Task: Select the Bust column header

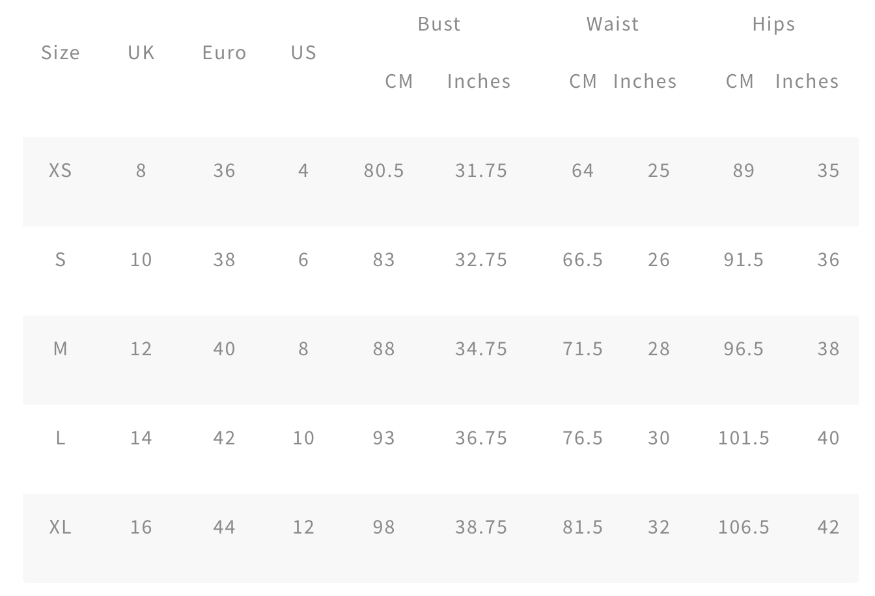Action: tap(439, 24)
